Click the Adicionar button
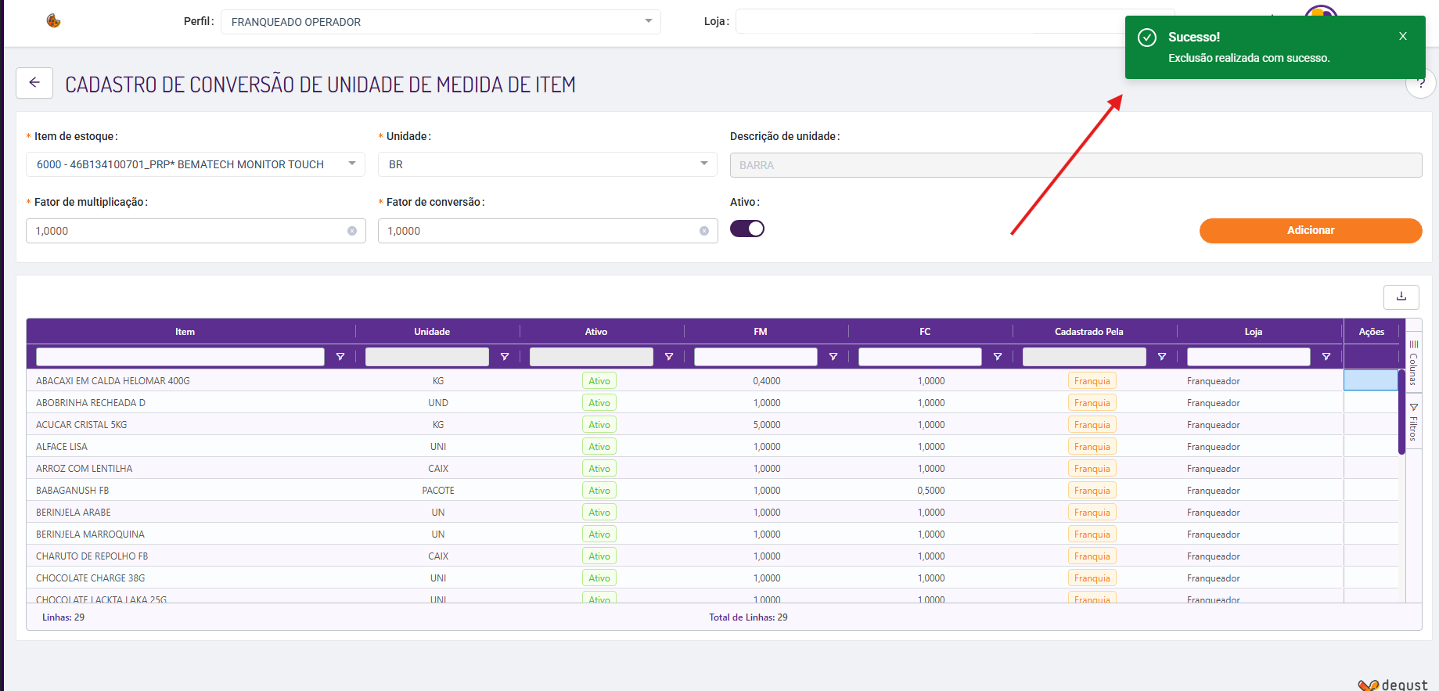 point(1311,231)
